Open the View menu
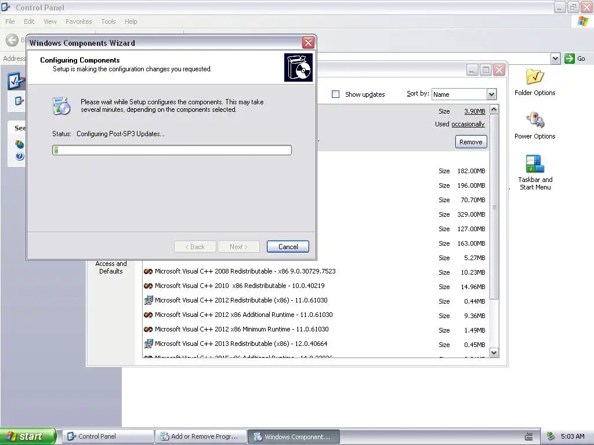This screenshot has height=445, width=594. coord(50,21)
